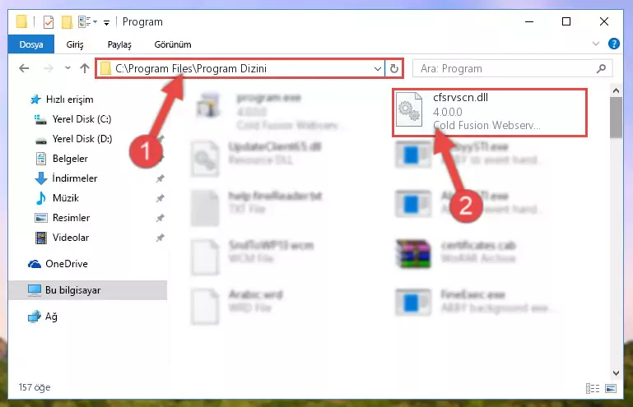The height and width of the screenshot is (407, 633).
Task: Switch to large icons view layout
Action: click(611, 388)
